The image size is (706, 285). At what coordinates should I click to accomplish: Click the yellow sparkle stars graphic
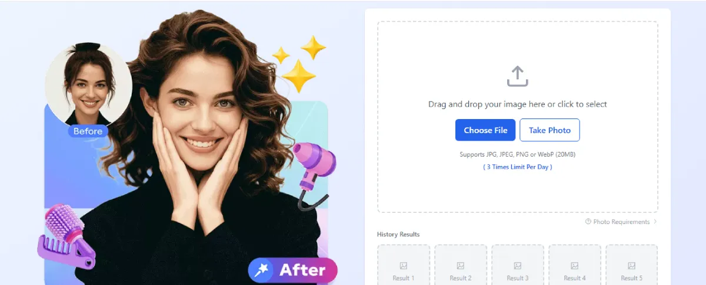[299, 63]
